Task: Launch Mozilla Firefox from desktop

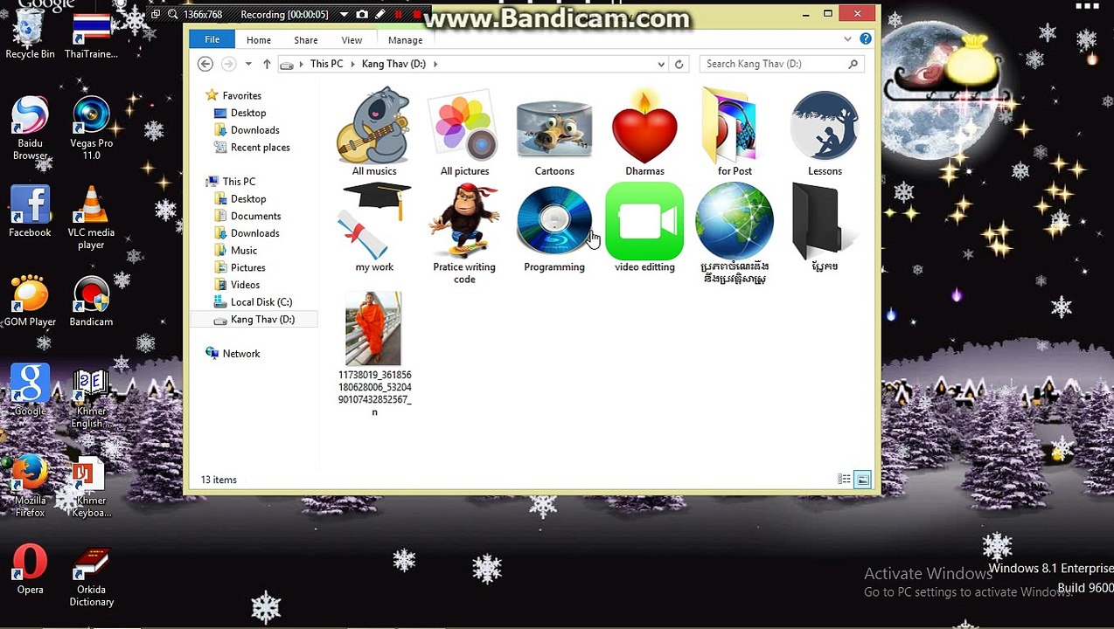Action: click(x=30, y=486)
